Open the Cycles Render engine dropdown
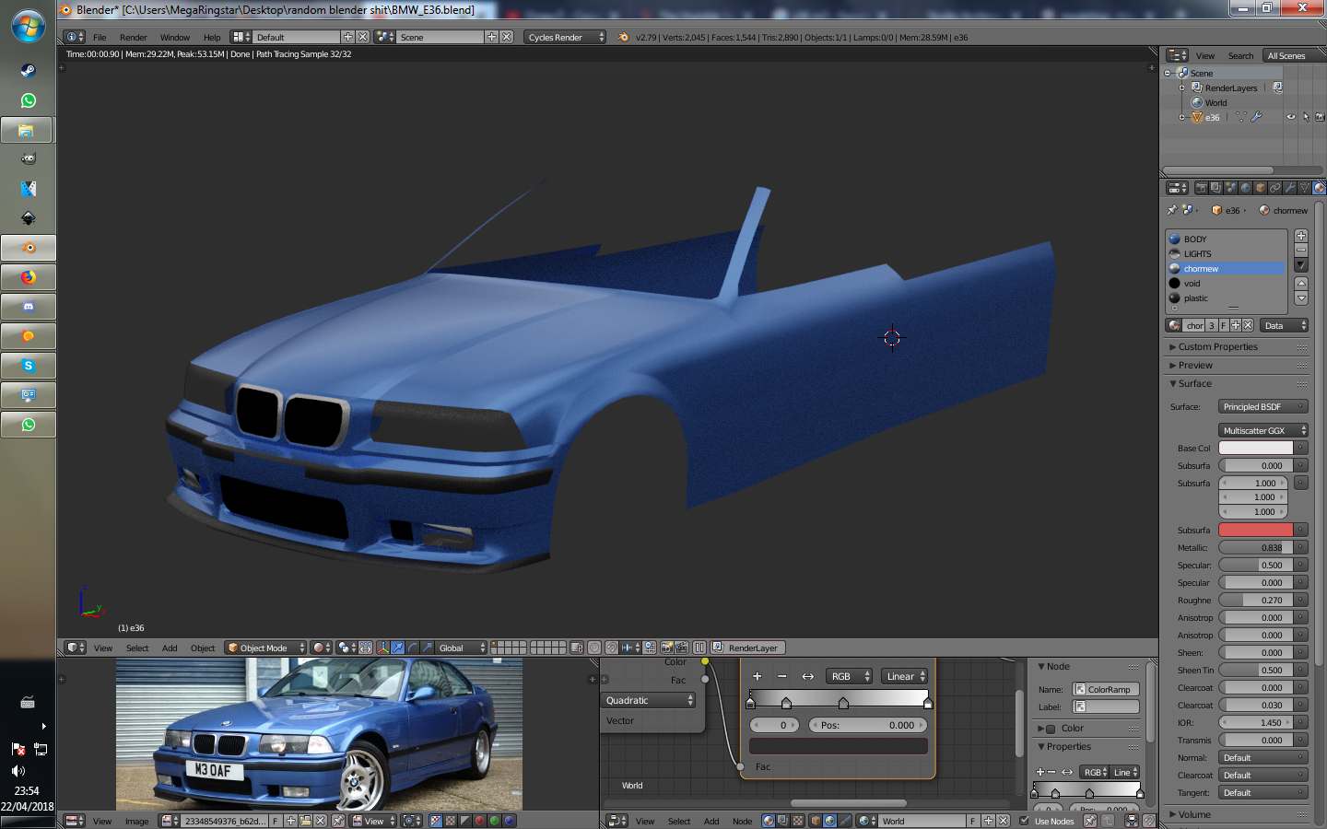Viewport: 1327px width, 829px height. (566, 37)
